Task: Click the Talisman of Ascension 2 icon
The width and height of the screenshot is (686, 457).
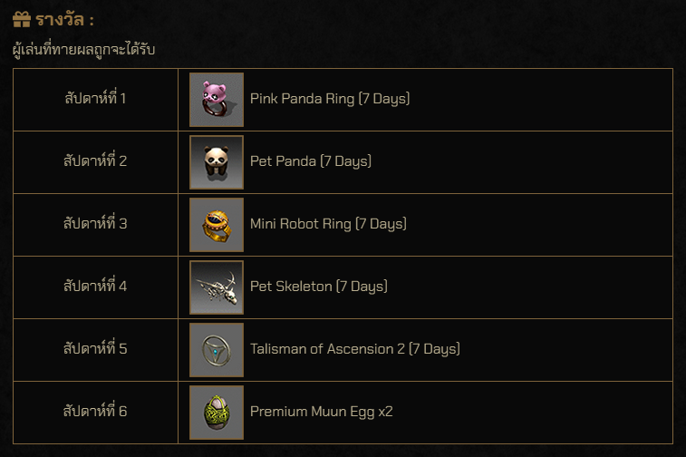Action: coord(216,349)
